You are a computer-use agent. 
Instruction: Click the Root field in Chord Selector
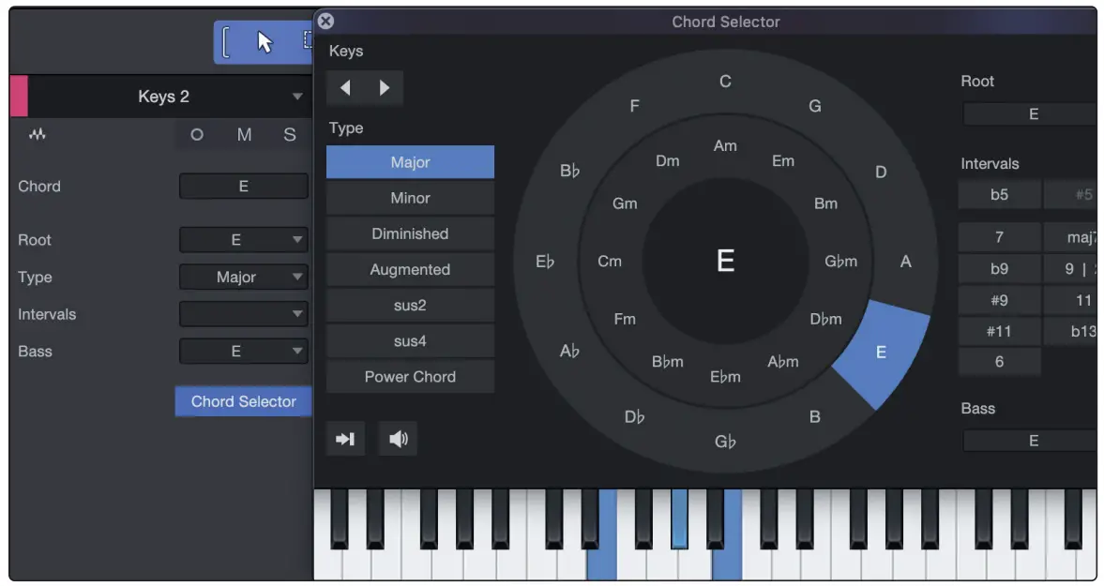pyautogui.click(x=1030, y=114)
